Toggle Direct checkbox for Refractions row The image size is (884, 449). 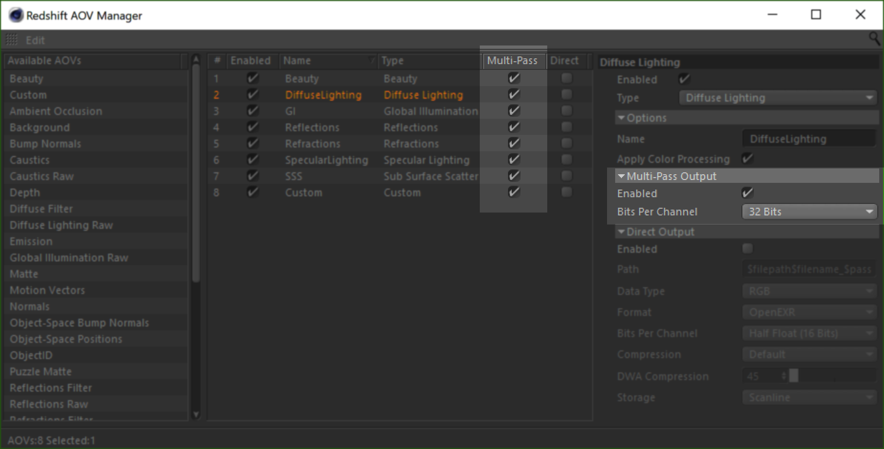pos(567,143)
